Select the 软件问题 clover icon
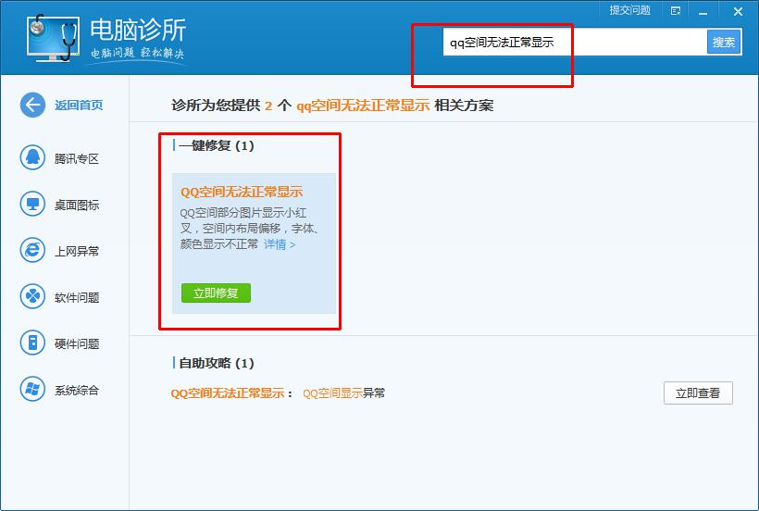Screen dimensions: 759x511 [32, 295]
